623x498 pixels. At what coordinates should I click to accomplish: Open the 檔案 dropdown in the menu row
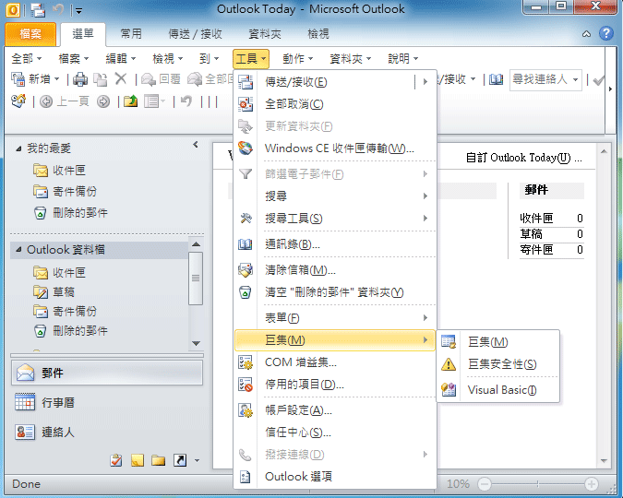coord(74,59)
